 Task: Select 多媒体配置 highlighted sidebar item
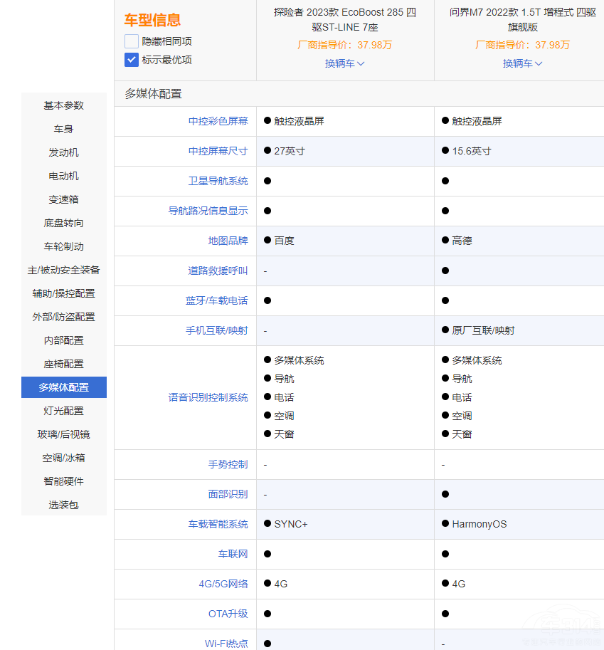[x=64, y=387]
